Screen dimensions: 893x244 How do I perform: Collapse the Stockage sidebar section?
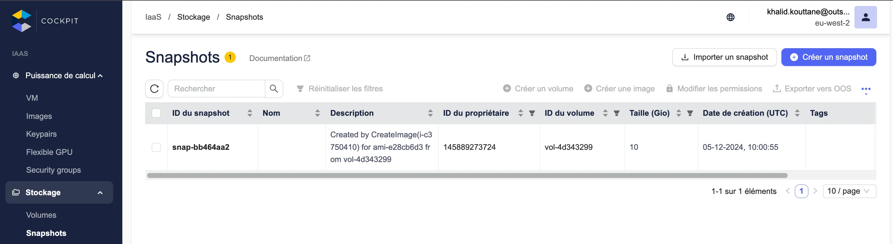pos(100,193)
